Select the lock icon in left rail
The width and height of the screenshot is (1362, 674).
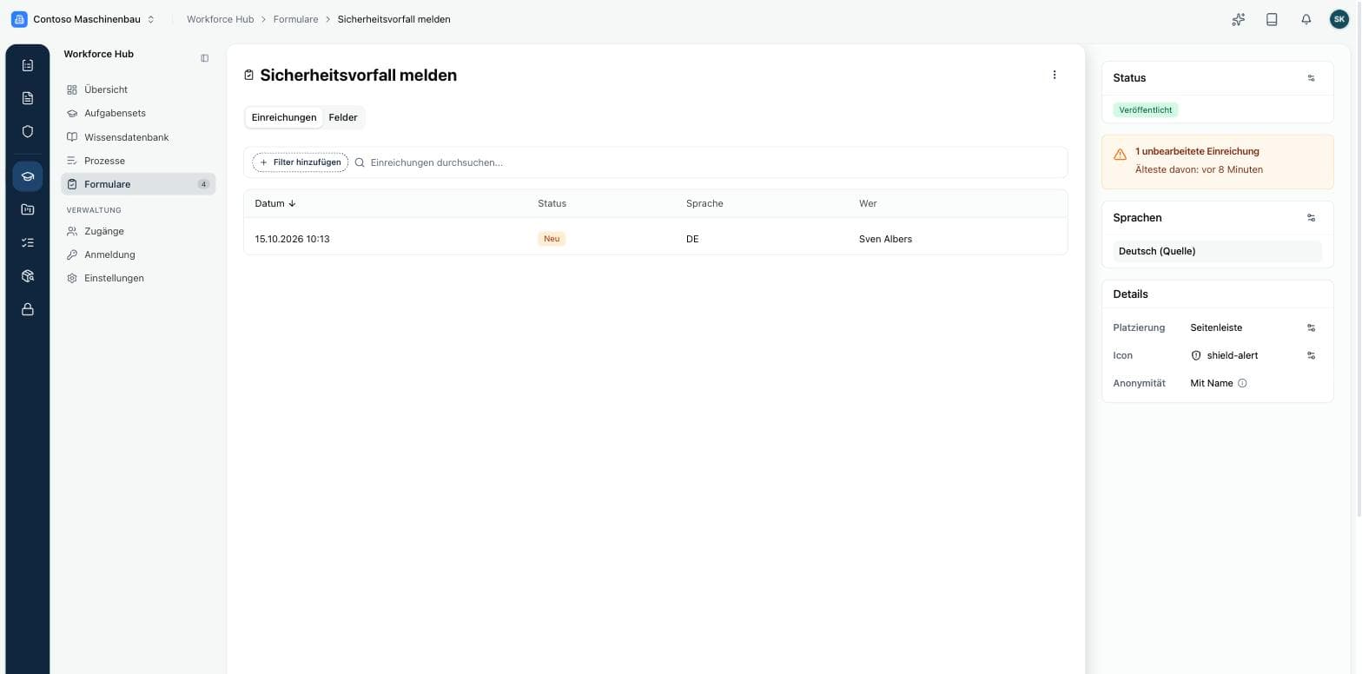coord(28,309)
